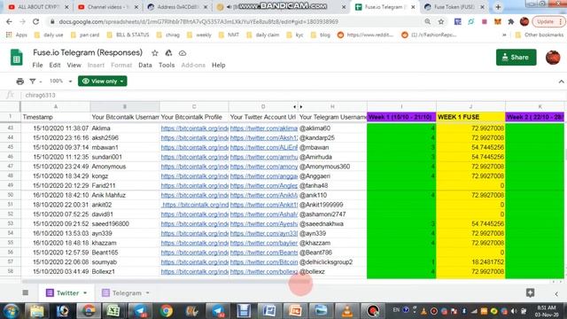The width and height of the screenshot is (567, 319).
Task: Expand hidden columns with left arrow
Action: point(294,106)
